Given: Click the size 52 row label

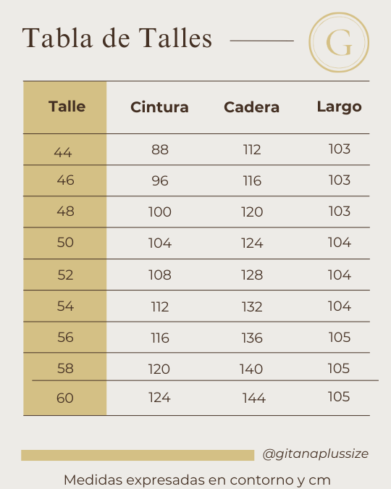Looking at the screenshot, I should pos(65,275).
